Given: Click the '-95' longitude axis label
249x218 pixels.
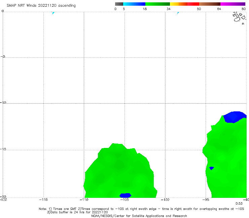Looking at the screenshot, I should click(206, 200).
